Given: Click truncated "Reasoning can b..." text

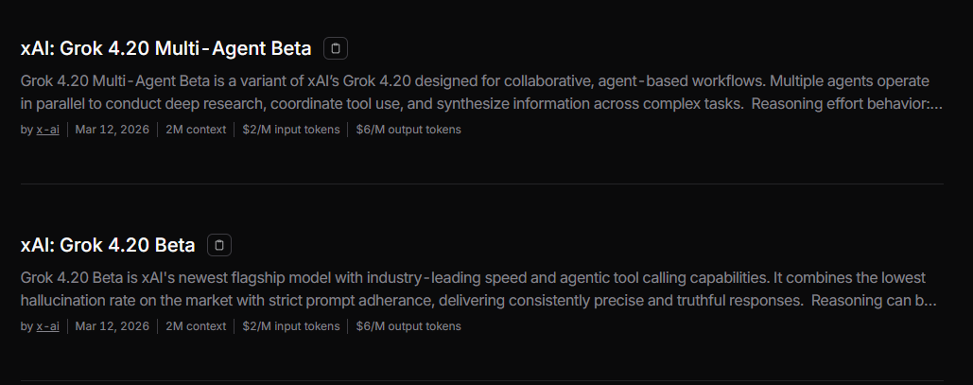Looking at the screenshot, I should click(x=874, y=301).
